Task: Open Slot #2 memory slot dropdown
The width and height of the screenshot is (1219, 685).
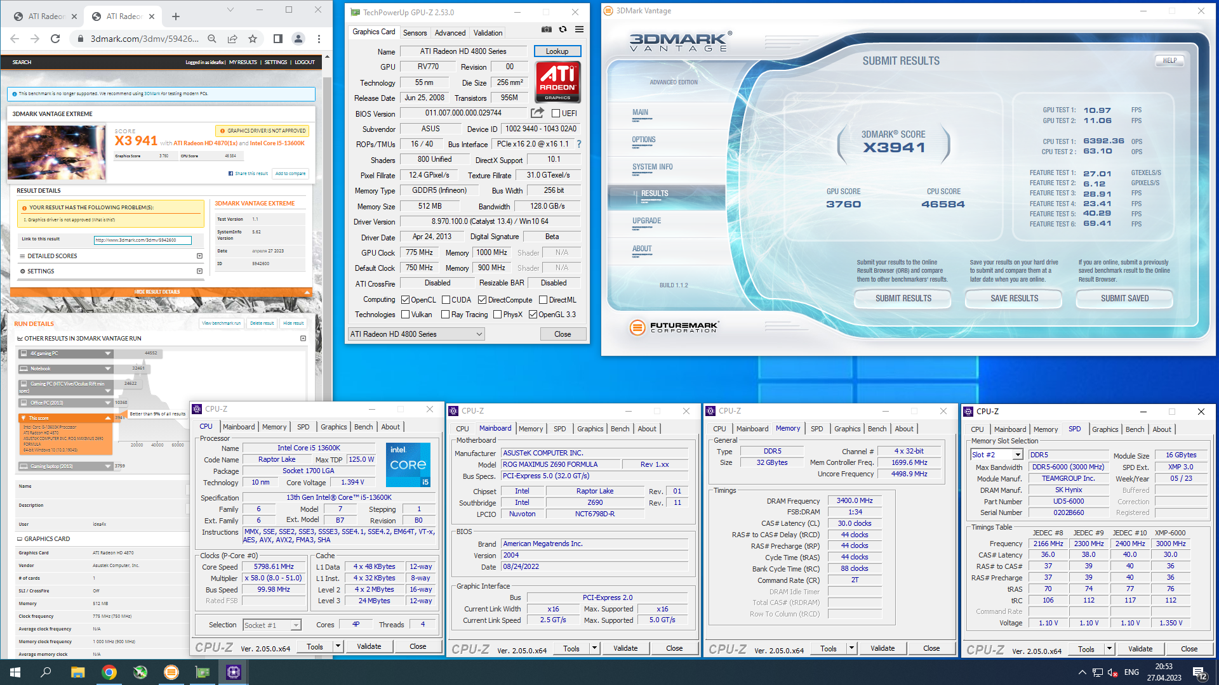Action: point(997,455)
